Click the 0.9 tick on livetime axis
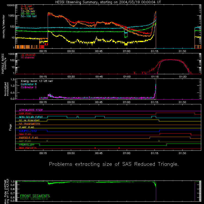 tap(12, 185)
